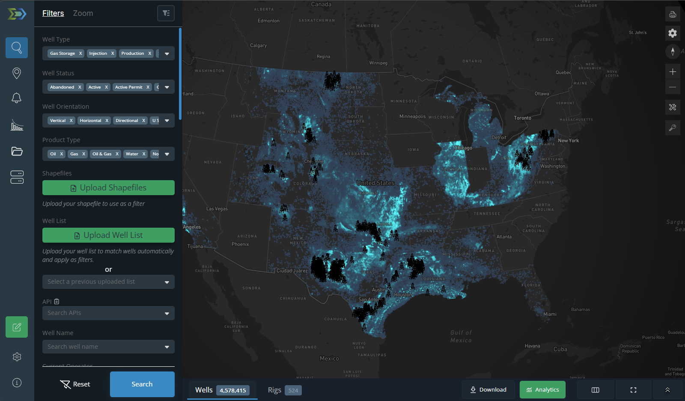This screenshot has height=401, width=685.
Task: Expand the Well Status dropdown
Action: pyautogui.click(x=167, y=87)
